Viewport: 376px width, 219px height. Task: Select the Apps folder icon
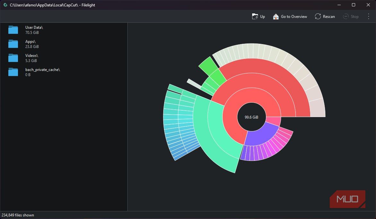13,44
